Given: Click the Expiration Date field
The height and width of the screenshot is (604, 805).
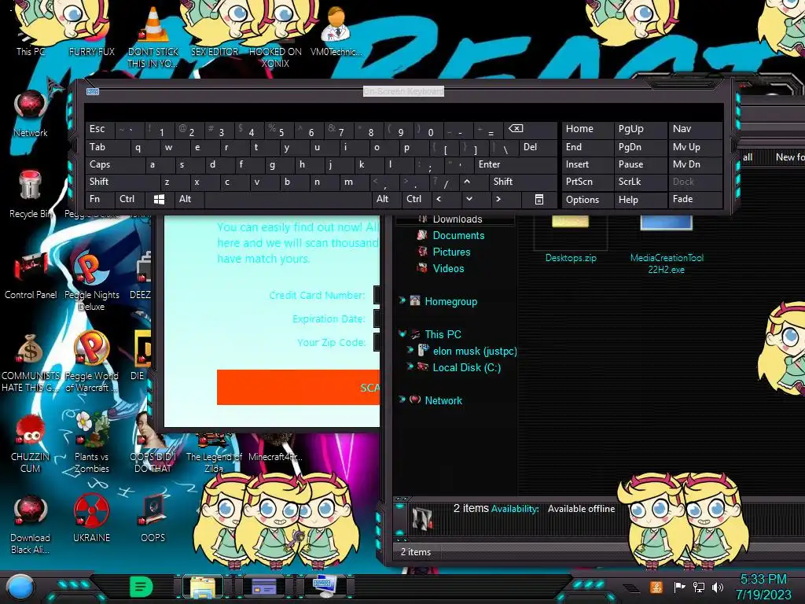Looking at the screenshot, I should tap(377, 319).
